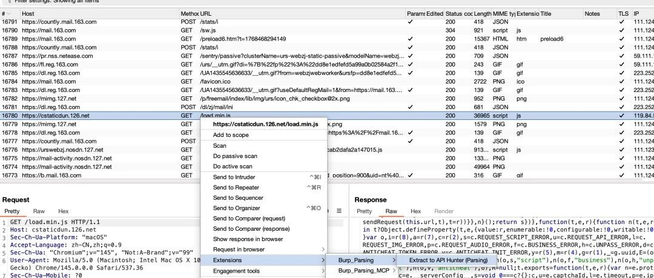Screen dimensions: 654x278
Task: Switch Response view to Raw tab
Action: [391, 211]
